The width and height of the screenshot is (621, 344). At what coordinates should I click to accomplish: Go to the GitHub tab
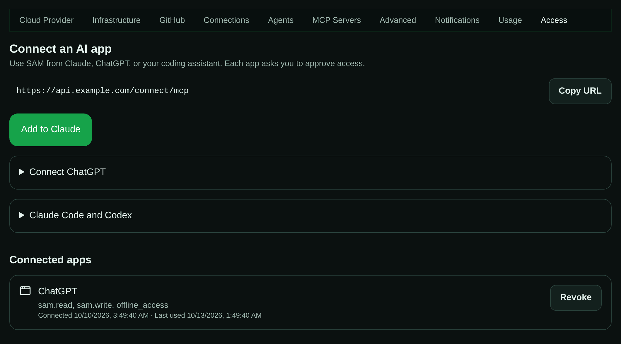pyautogui.click(x=172, y=20)
